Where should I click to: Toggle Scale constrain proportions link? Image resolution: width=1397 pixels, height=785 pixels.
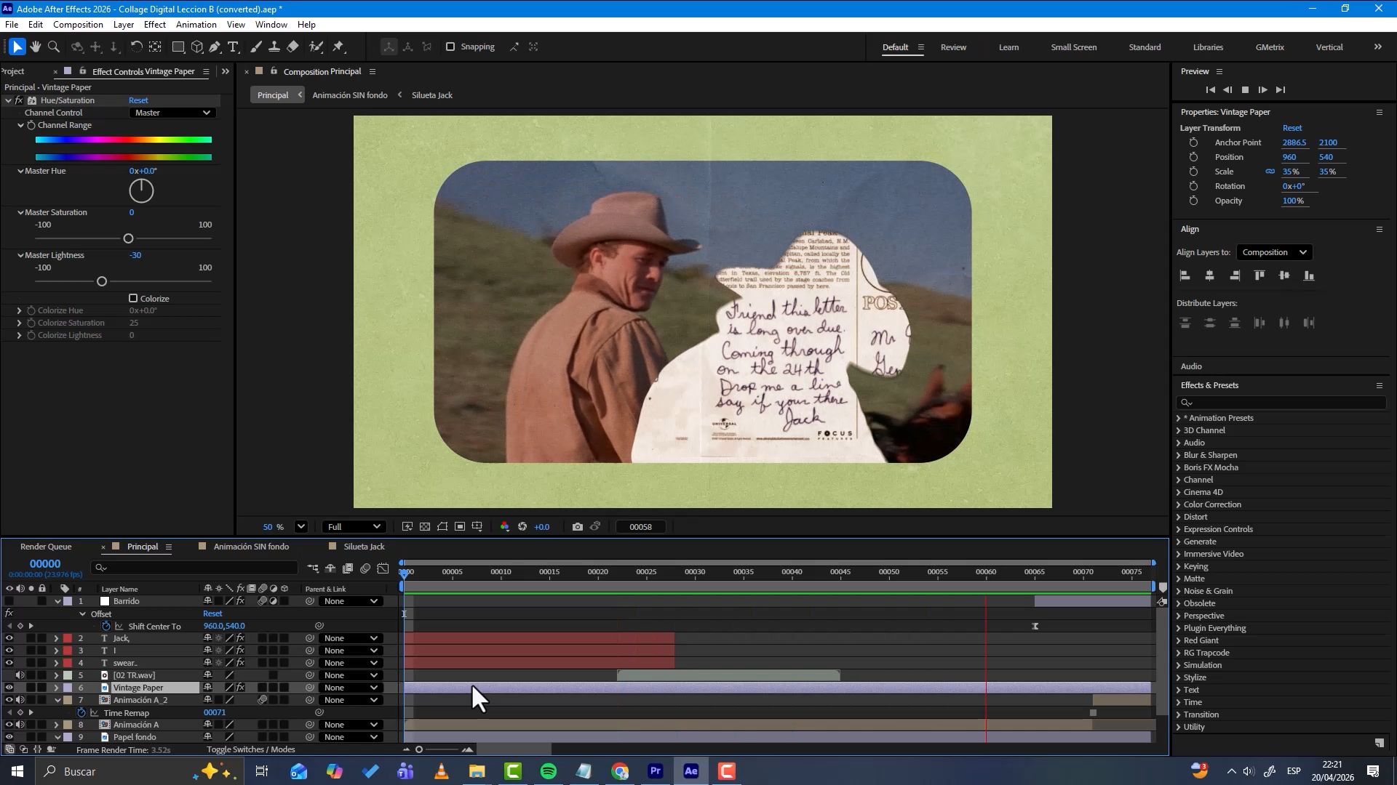tap(1270, 172)
